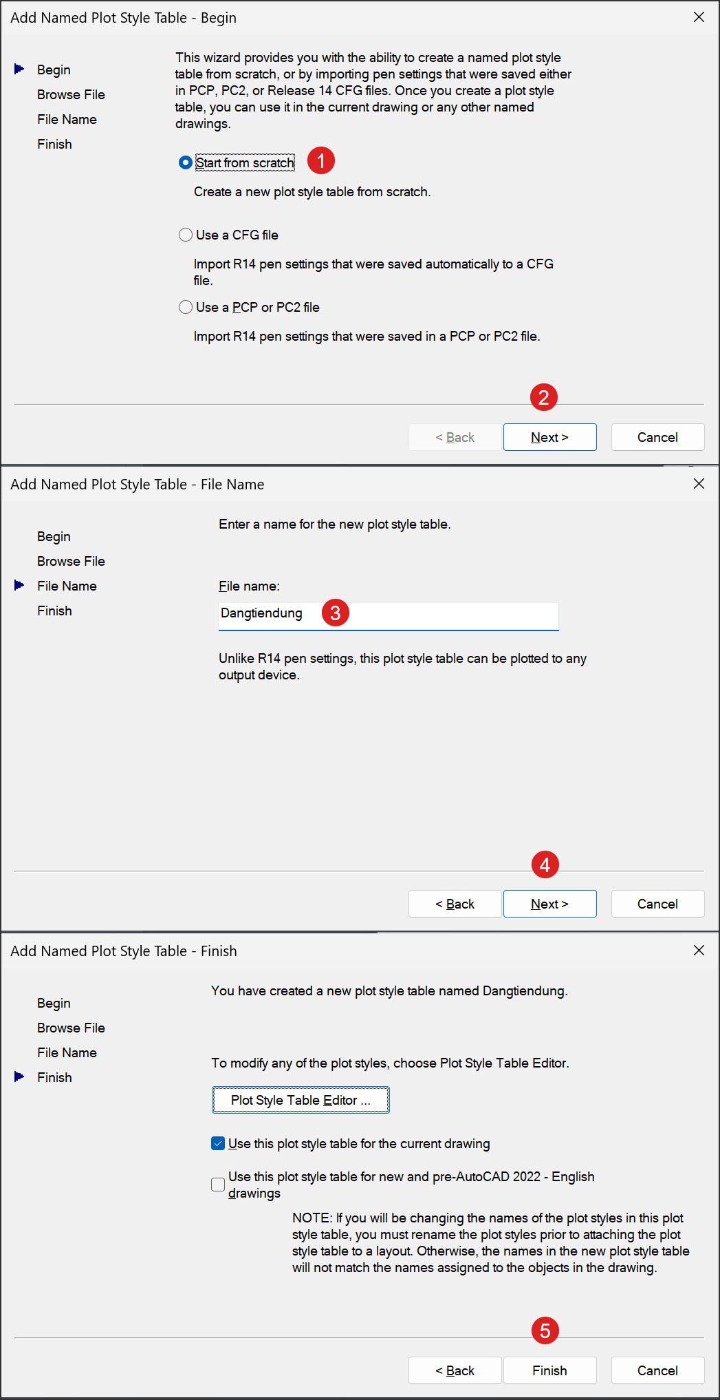Go Back from the Finish step

coord(455,1370)
